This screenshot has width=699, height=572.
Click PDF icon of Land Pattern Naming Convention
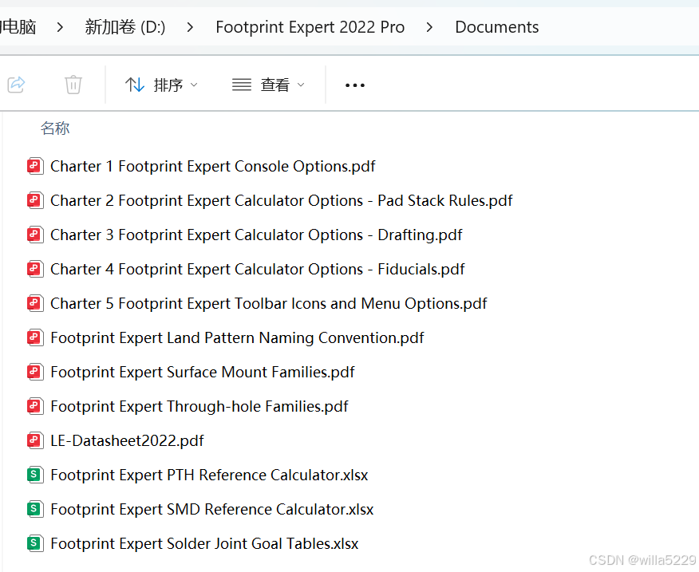pos(35,338)
